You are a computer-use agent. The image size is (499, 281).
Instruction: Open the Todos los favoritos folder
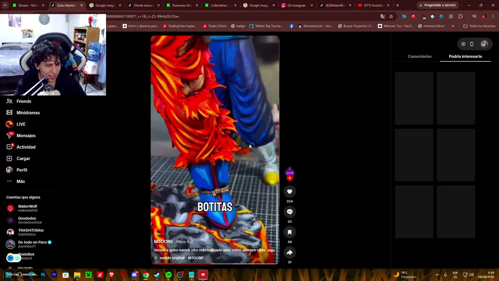tap(479, 26)
